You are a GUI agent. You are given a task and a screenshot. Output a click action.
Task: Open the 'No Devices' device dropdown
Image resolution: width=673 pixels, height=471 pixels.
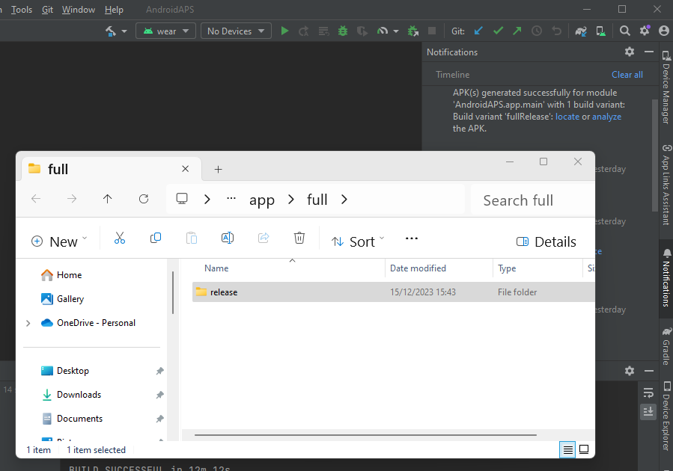pyautogui.click(x=236, y=31)
